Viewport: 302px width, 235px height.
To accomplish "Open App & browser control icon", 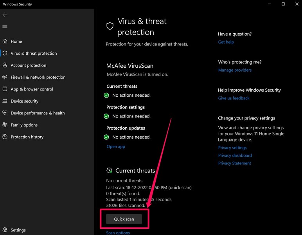I will click(5, 89).
